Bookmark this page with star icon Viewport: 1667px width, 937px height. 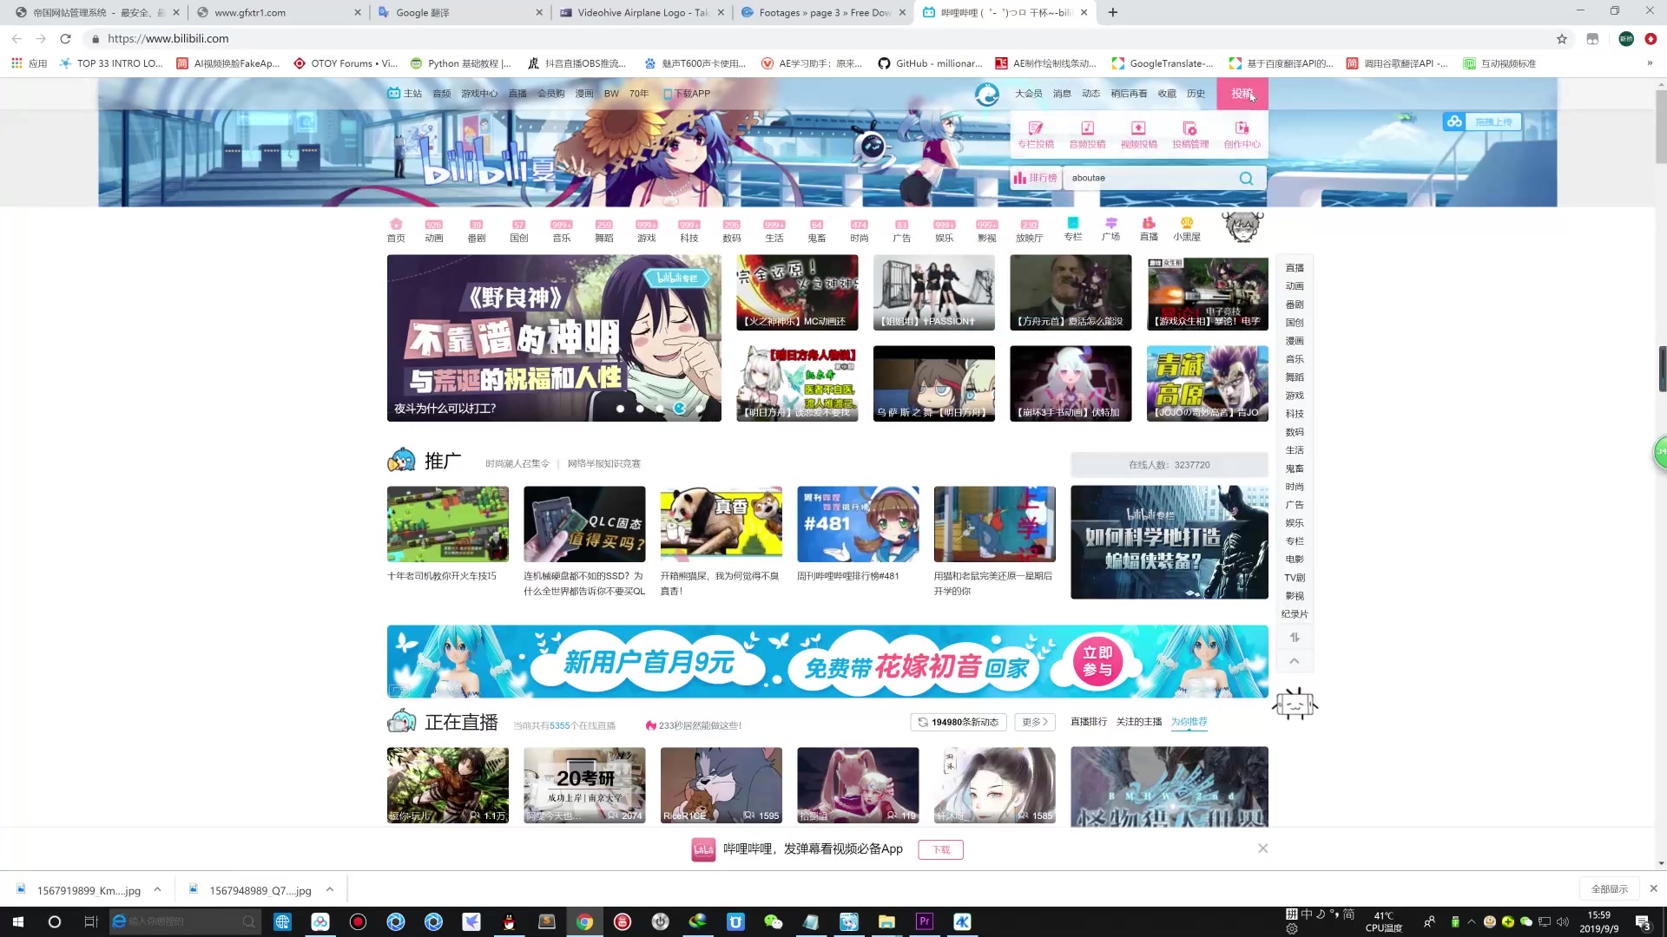click(x=1562, y=39)
